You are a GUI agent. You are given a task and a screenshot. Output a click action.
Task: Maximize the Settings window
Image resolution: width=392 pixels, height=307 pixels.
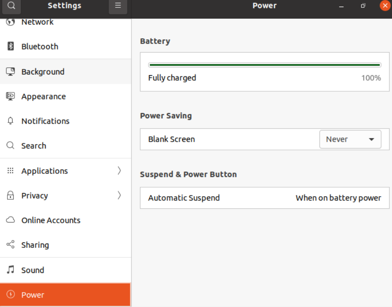click(x=363, y=6)
